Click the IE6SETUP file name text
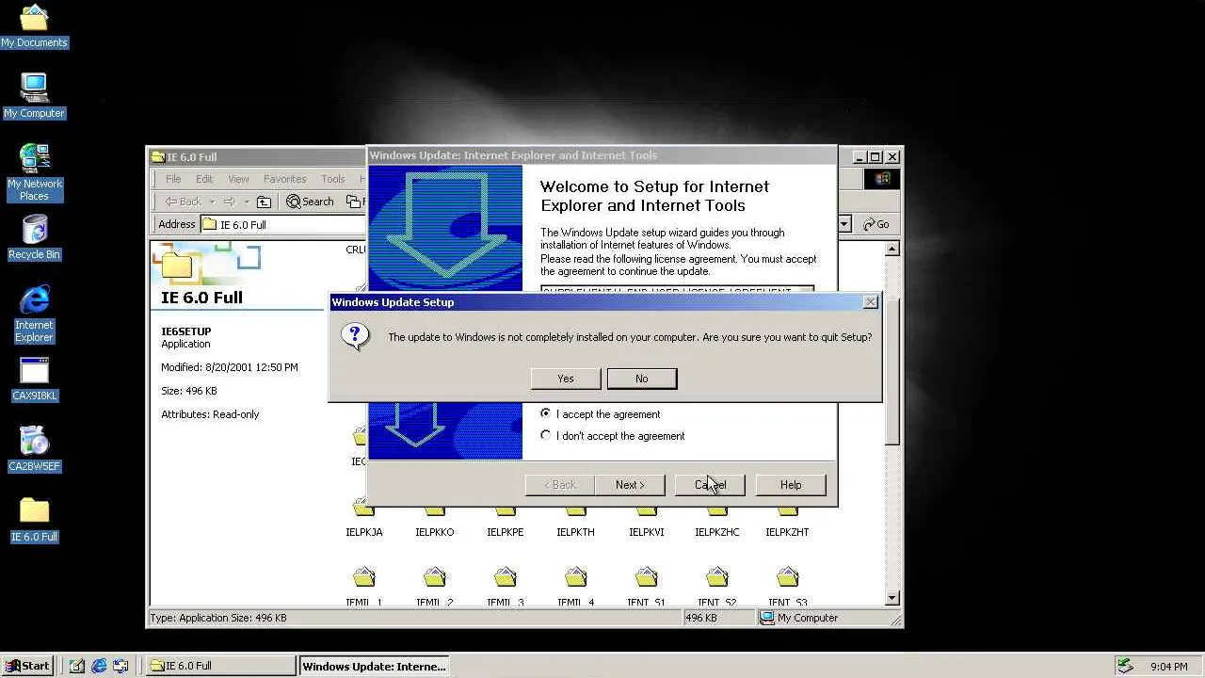 tap(186, 331)
